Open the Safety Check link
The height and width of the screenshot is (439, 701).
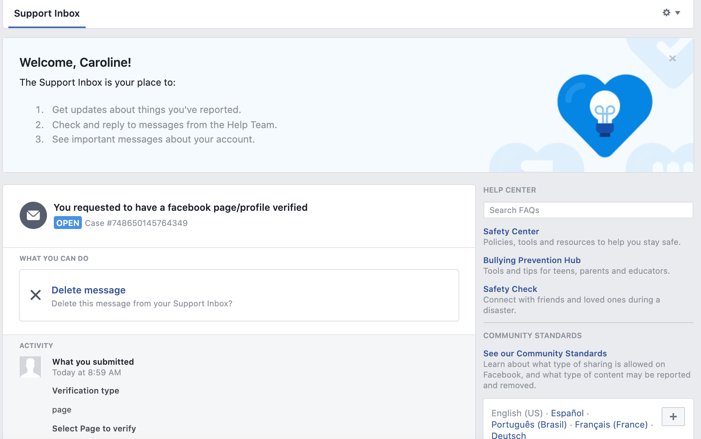[510, 289]
